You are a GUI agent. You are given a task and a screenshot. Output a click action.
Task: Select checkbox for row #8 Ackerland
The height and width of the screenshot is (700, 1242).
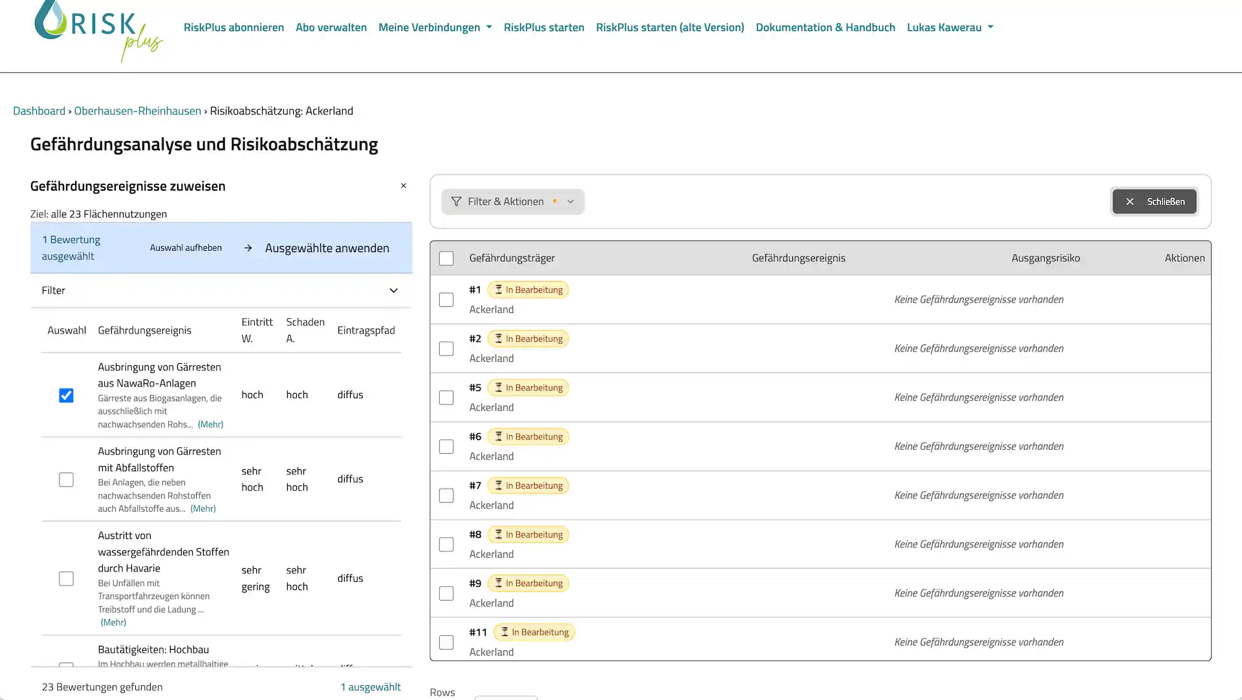tap(446, 544)
